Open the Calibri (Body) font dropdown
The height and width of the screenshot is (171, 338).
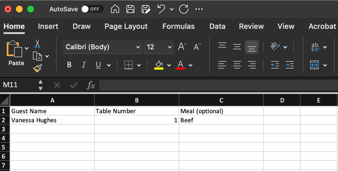click(x=102, y=47)
